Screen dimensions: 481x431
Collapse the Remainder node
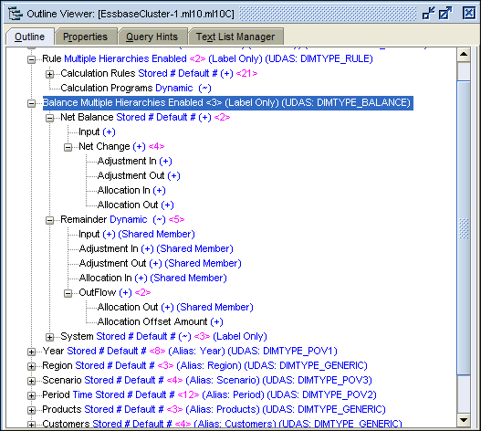[x=49, y=220]
